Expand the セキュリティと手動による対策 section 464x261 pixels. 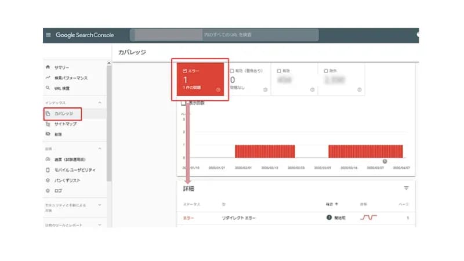[99, 205]
